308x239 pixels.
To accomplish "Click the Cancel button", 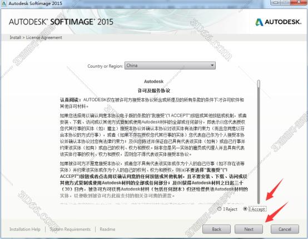I will [x=285, y=229].
